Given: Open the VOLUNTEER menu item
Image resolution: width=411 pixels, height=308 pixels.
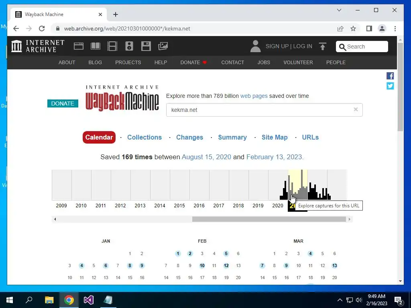Looking at the screenshot, I should click(x=298, y=62).
